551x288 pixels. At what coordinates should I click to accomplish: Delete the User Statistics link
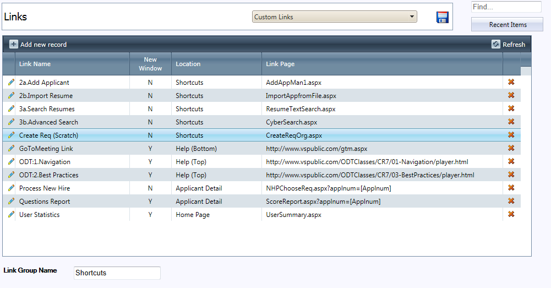tap(511, 214)
